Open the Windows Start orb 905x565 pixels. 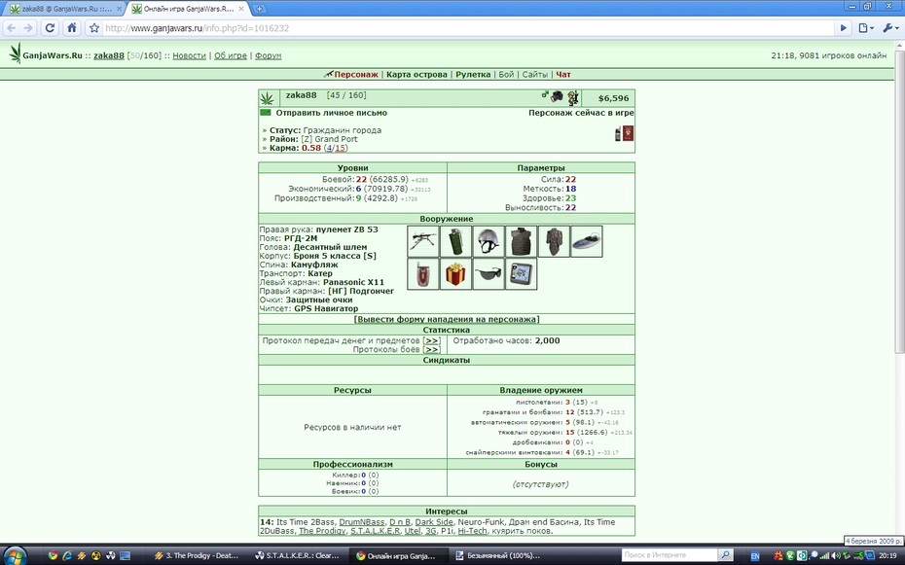pyautogui.click(x=16, y=554)
